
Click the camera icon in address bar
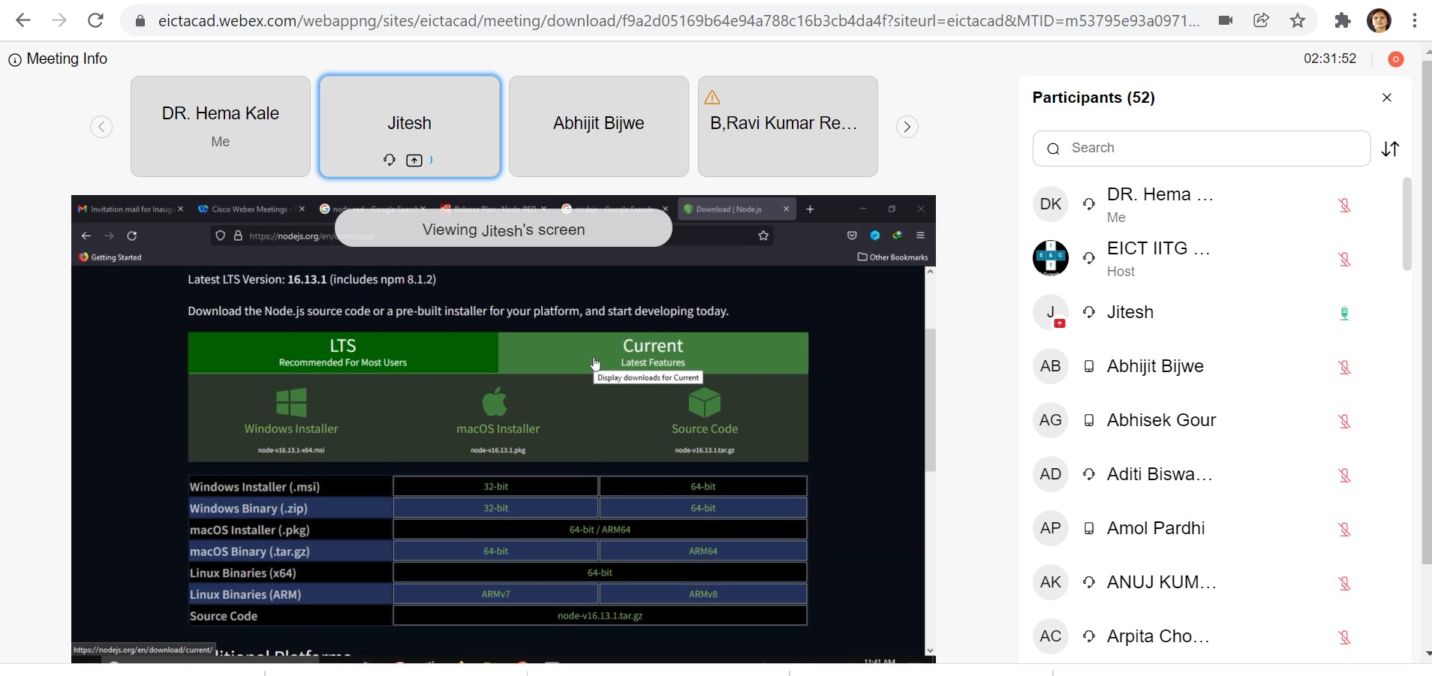(1226, 21)
